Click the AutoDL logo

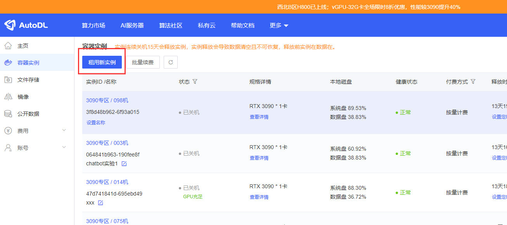click(26, 26)
